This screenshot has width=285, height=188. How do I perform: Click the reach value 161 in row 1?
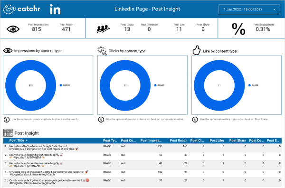coord(185,146)
